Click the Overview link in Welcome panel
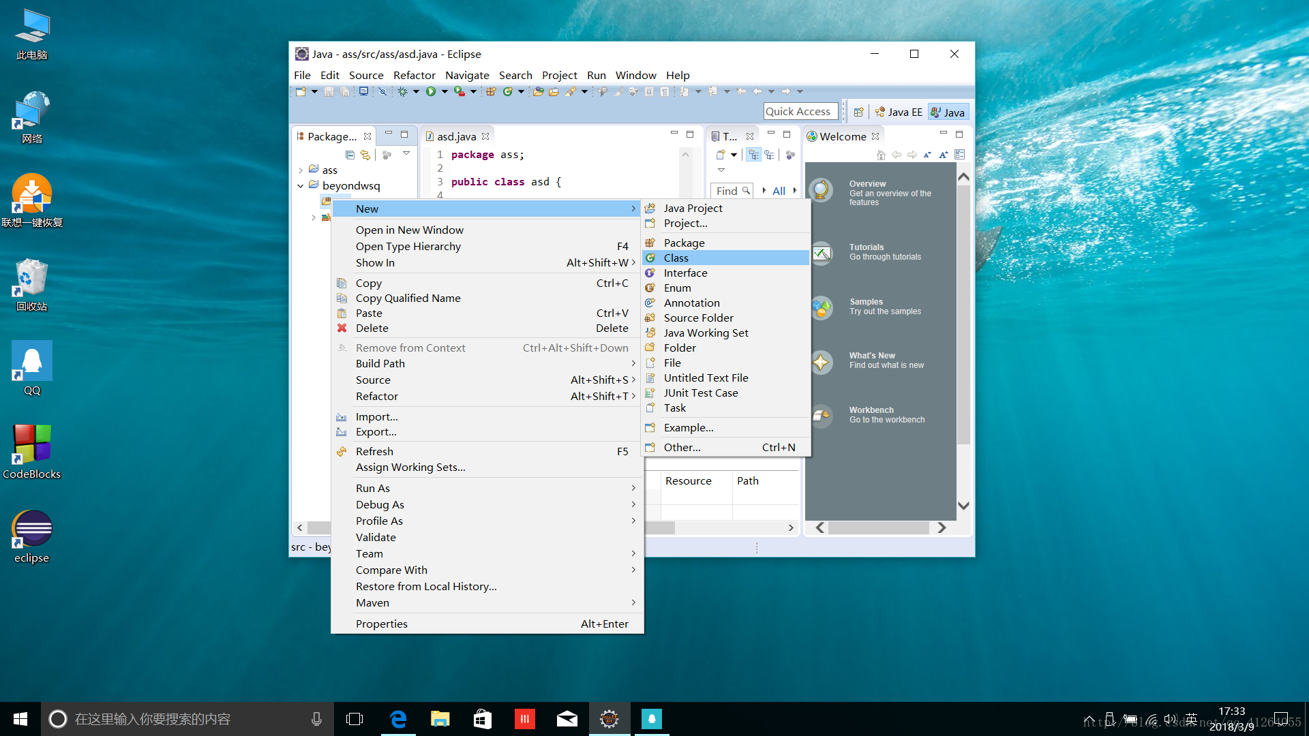Image resolution: width=1309 pixels, height=736 pixels. tap(868, 183)
